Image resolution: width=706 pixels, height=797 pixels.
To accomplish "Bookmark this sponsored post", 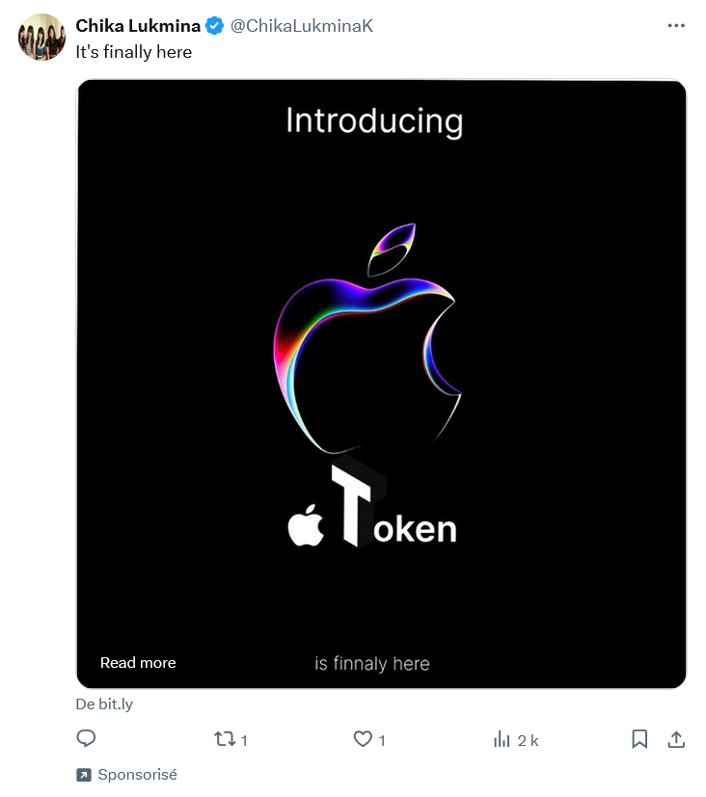I will (x=639, y=739).
